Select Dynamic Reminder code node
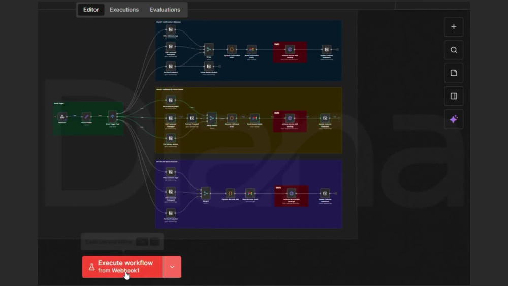The image size is (508, 286). click(x=230, y=194)
